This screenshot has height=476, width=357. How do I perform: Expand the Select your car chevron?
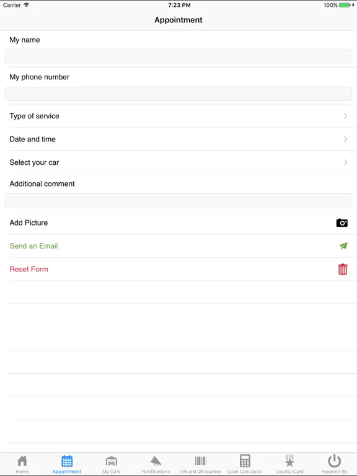coord(345,162)
